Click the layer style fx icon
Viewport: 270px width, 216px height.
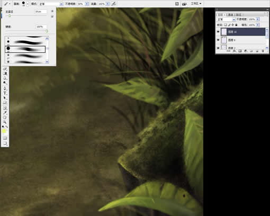point(234,51)
